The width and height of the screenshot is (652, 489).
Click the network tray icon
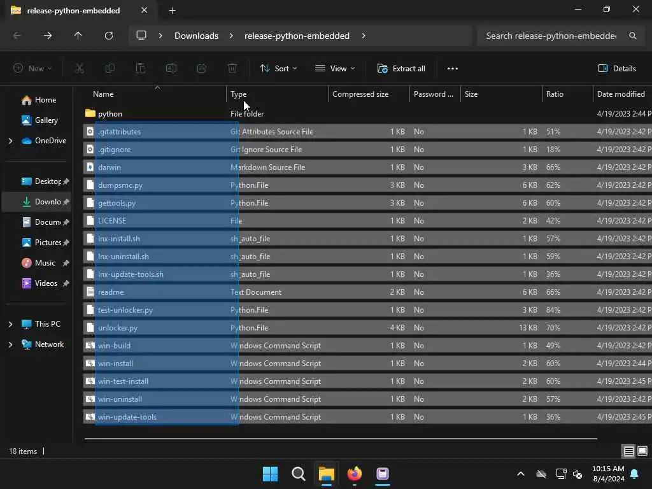click(x=561, y=474)
